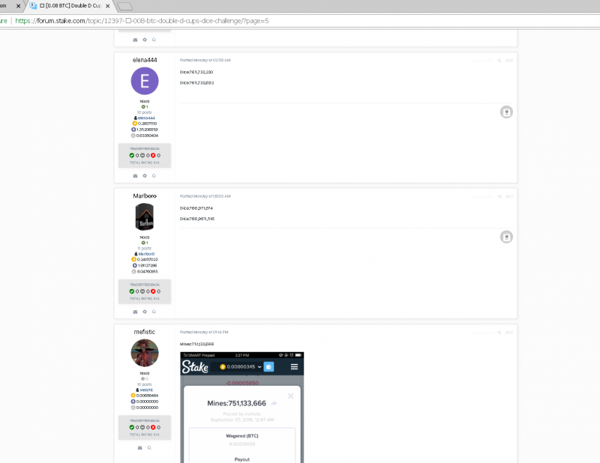
Task: Click elena444's Ethereum balance coin icon
Action: click(x=133, y=130)
